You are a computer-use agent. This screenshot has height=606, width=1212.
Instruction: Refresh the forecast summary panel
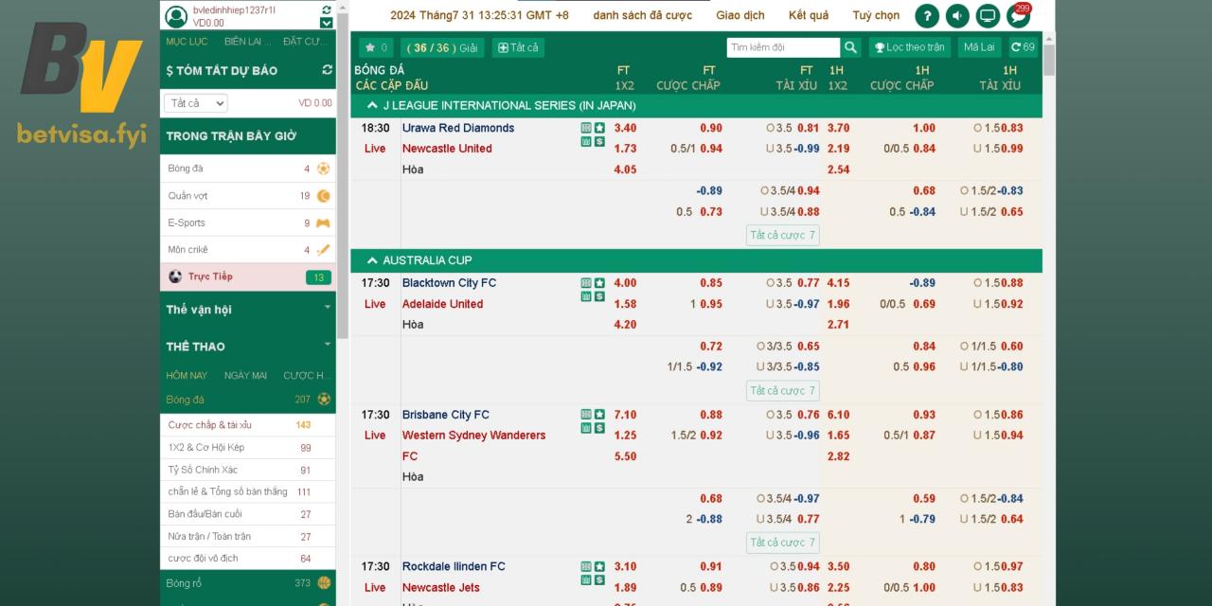(x=328, y=70)
